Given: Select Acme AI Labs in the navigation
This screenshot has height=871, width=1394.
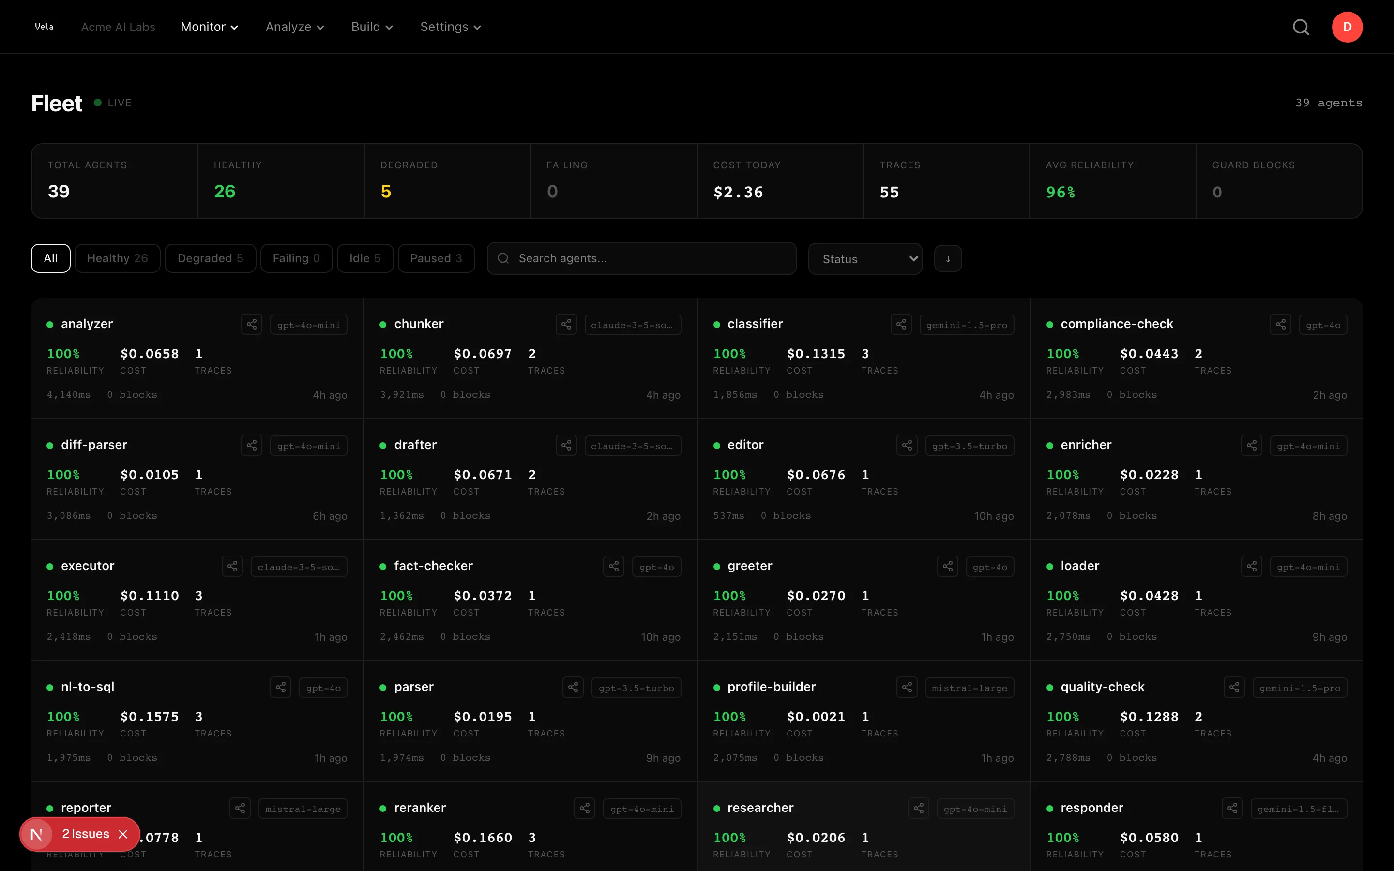Looking at the screenshot, I should [118, 27].
